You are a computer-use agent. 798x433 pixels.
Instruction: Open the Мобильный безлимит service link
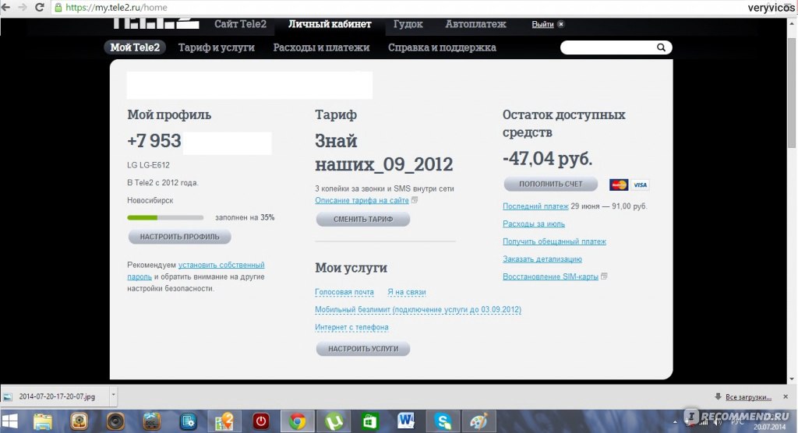tap(418, 309)
